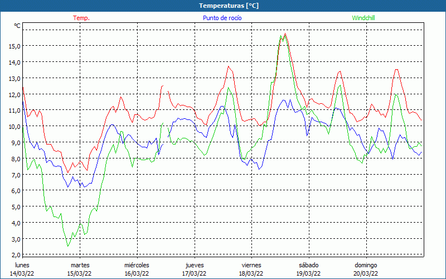Select the green 'Windchill' legend label
446x279 pixels.
(x=363, y=18)
